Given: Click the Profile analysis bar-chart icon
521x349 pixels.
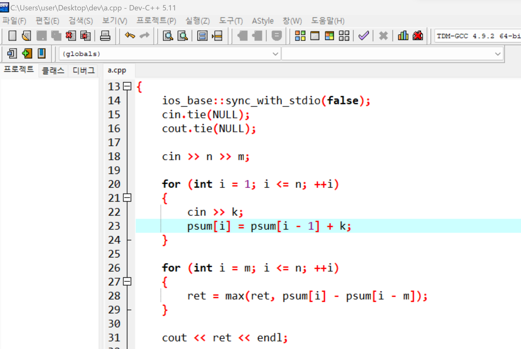Looking at the screenshot, I should tap(403, 36).
